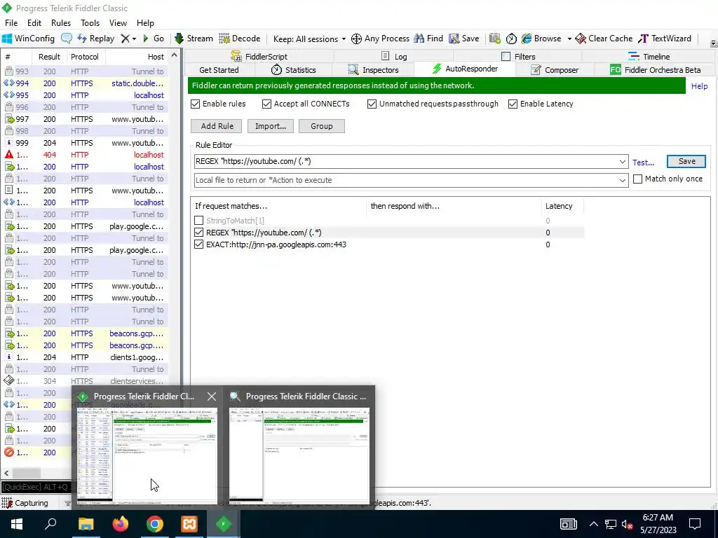This screenshot has height=538, width=718.
Task: Open the AutoResponder Help link
Action: pos(699,86)
